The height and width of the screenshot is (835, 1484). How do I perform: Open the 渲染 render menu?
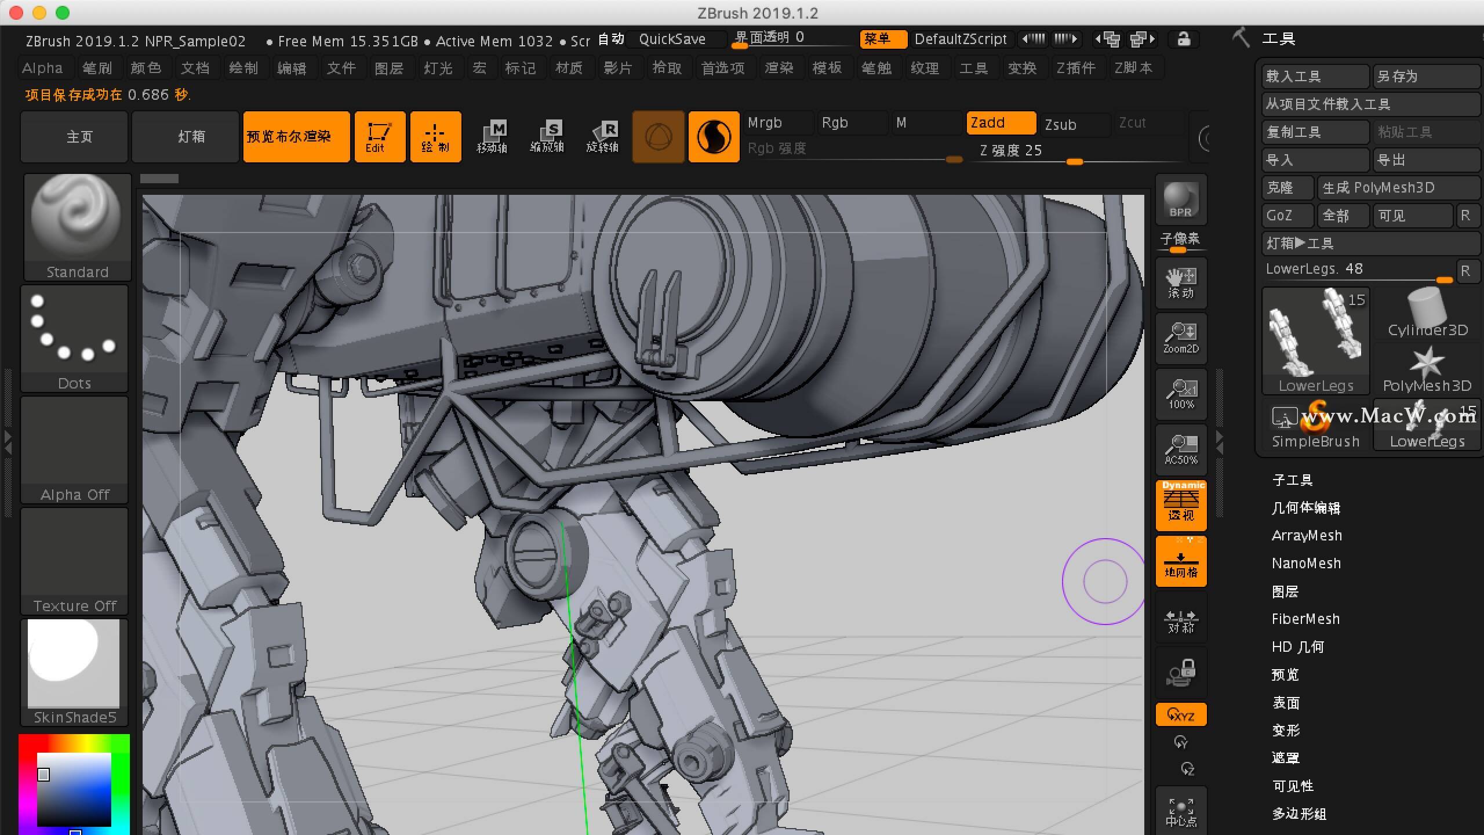[779, 68]
